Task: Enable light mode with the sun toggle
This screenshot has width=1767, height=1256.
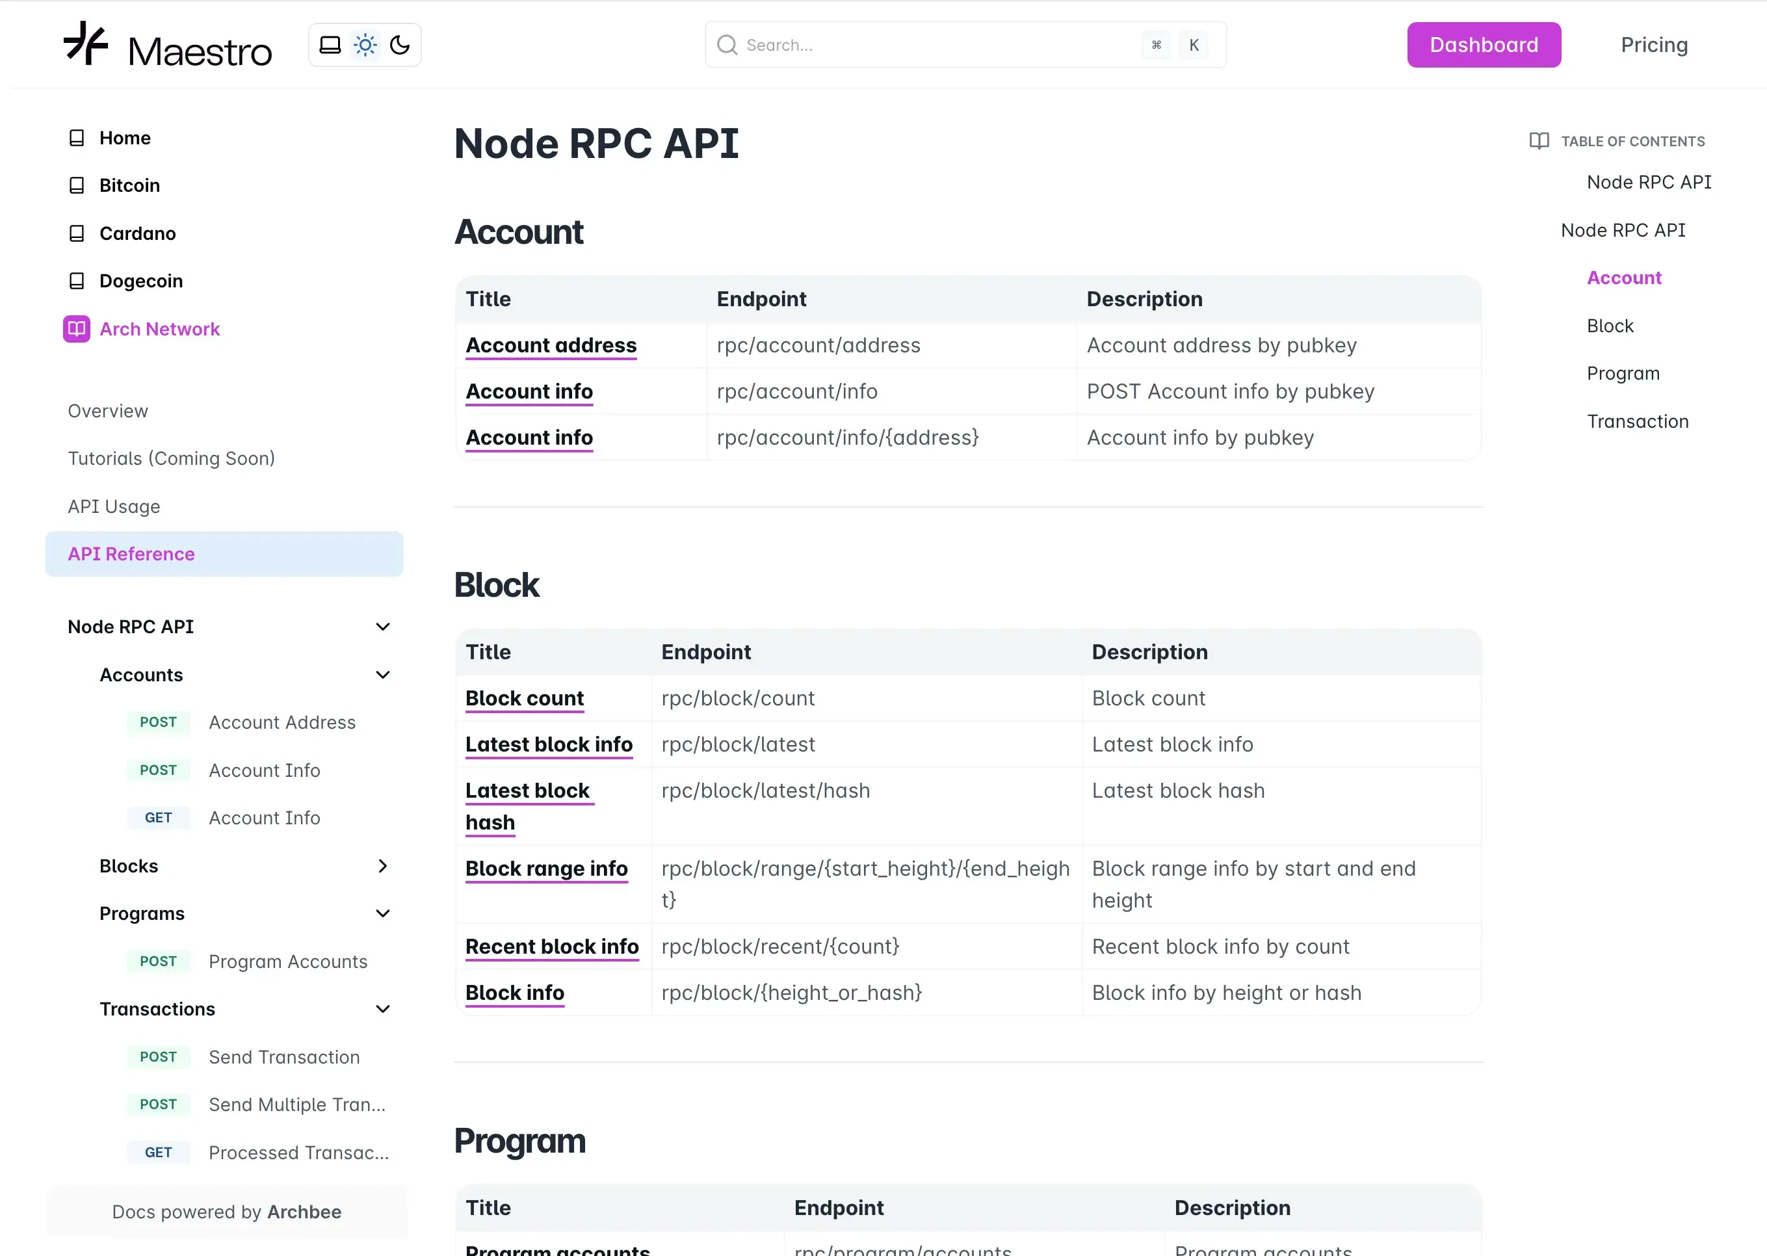Action: 364,44
